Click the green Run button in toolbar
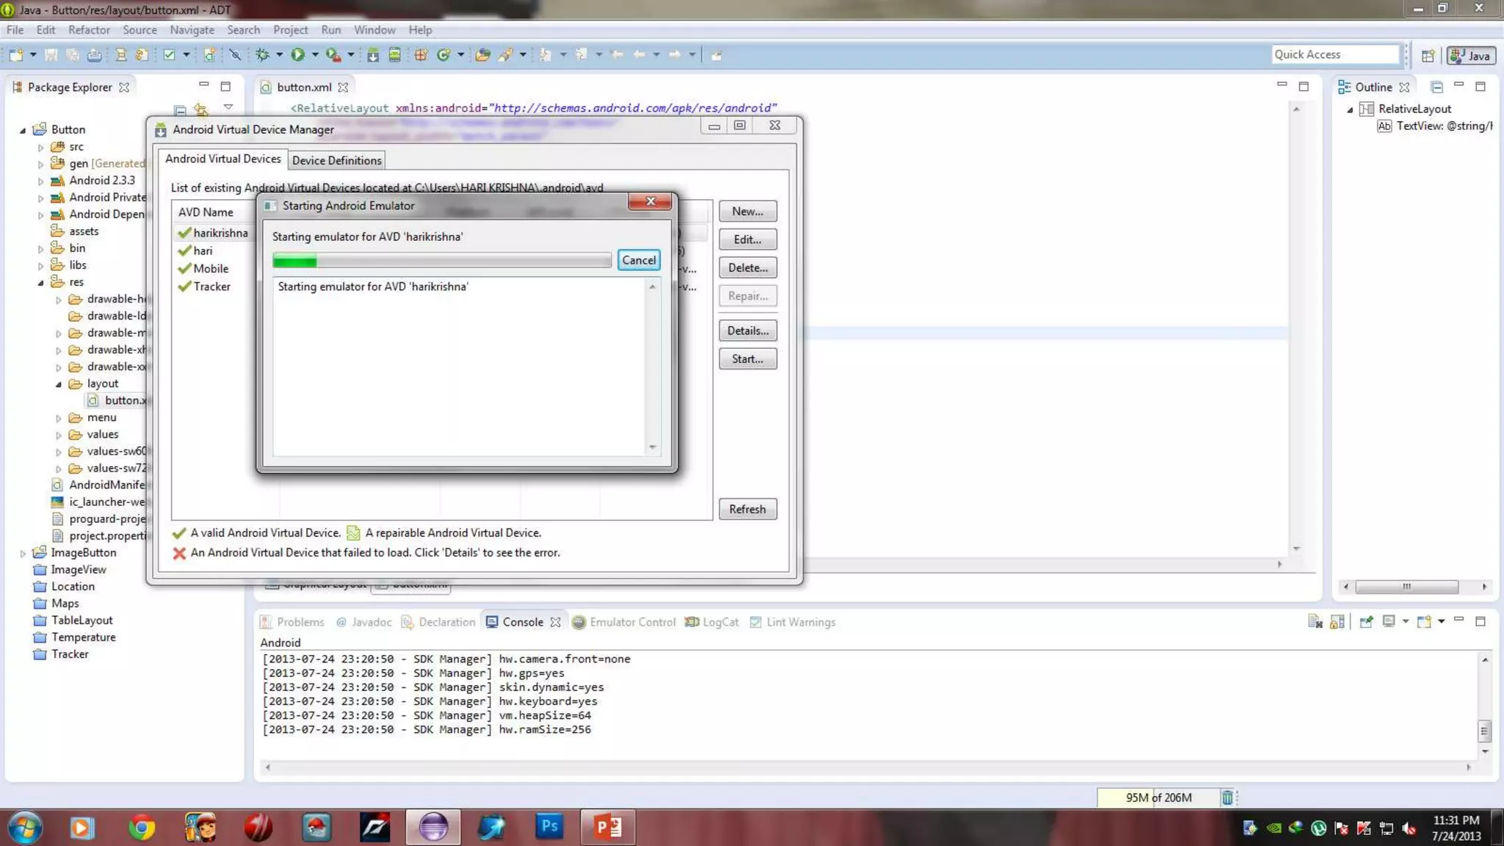 [x=297, y=54]
